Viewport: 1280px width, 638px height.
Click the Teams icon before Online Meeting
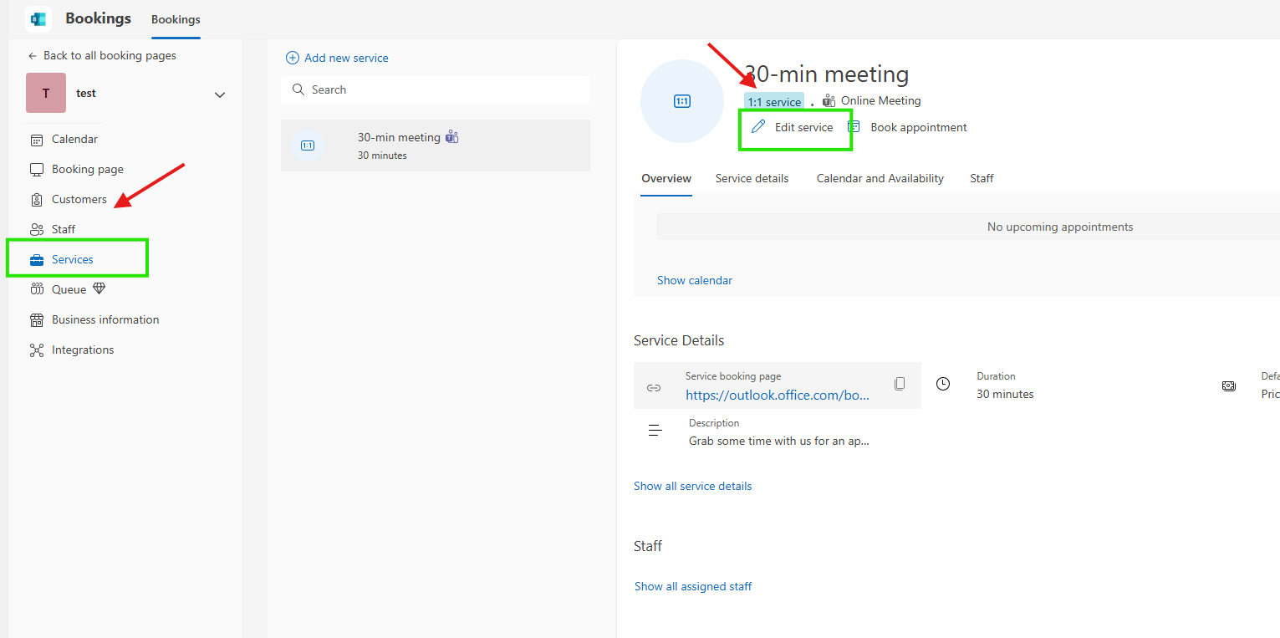(x=829, y=101)
